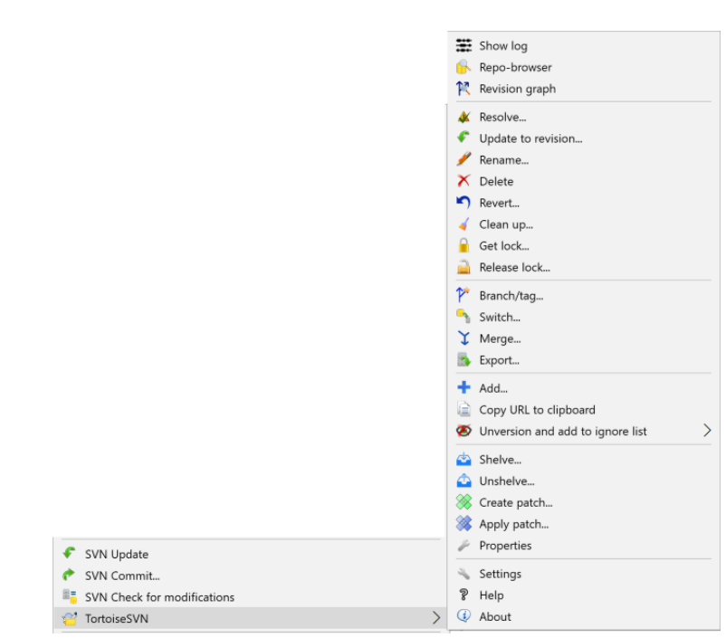Click the Branch/tag icon
Viewport: 726px width, 638px height.
click(463, 295)
